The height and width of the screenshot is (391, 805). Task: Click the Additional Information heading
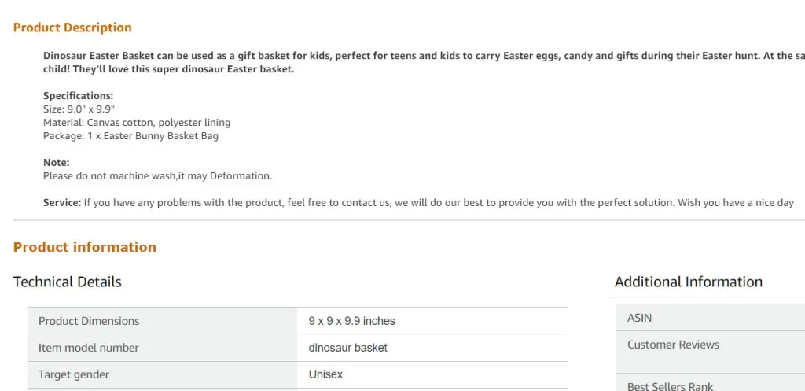click(x=688, y=282)
